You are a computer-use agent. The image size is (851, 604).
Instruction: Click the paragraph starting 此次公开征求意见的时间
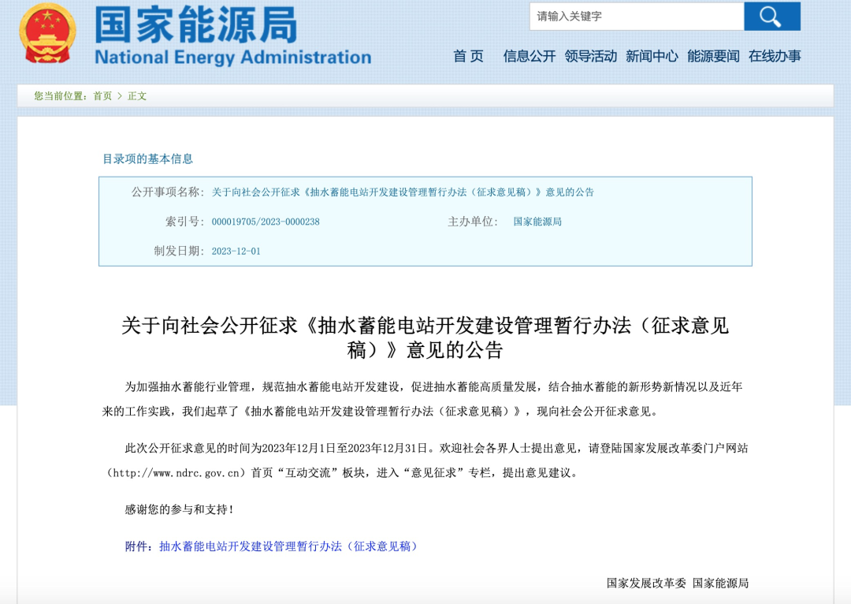(425, 460)
